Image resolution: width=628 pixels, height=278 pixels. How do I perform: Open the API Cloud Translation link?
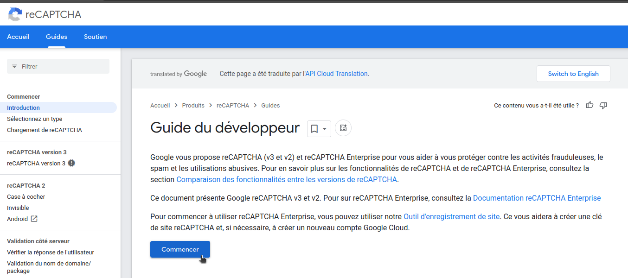point(336,74)
